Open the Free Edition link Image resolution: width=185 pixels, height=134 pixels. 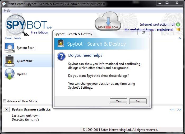[x=39, y=32]
